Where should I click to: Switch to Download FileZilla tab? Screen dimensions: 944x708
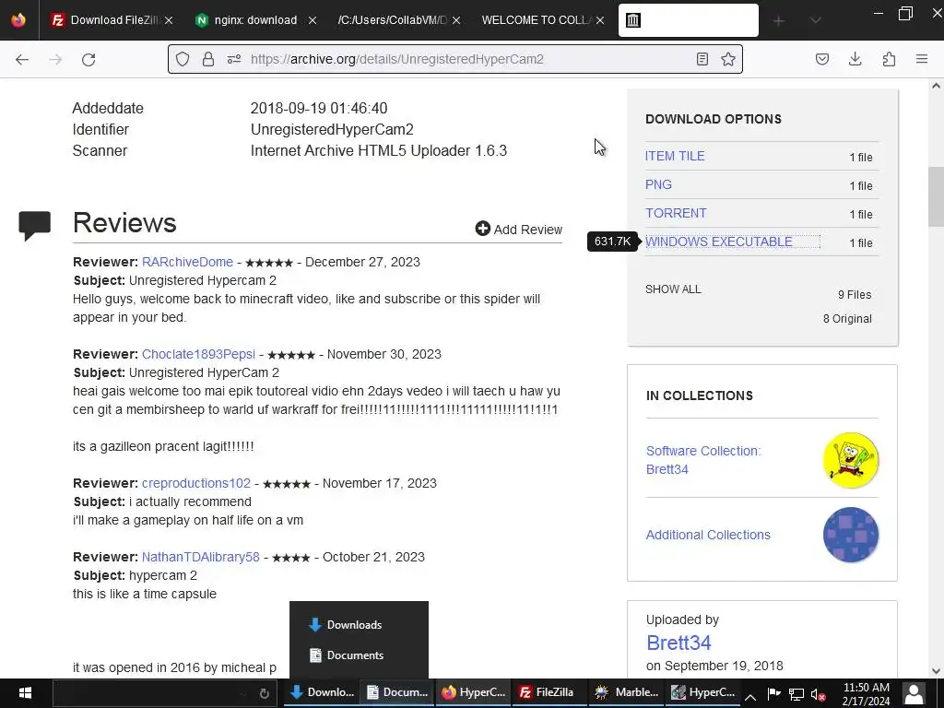(x=105, y=20)
